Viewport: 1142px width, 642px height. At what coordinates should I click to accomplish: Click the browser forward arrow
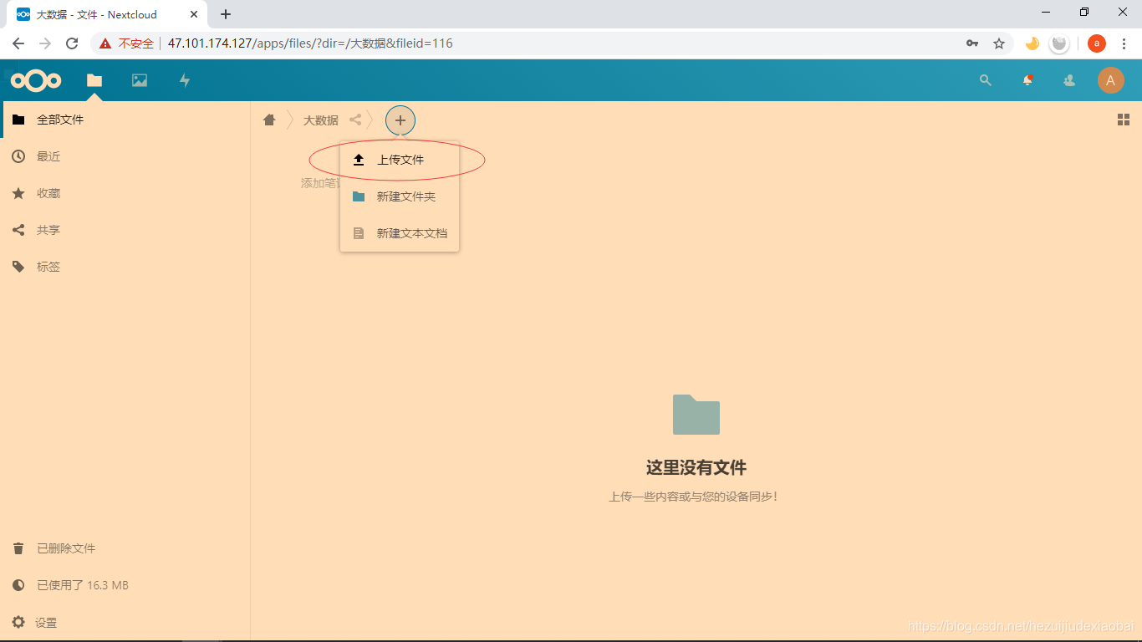pos(45,43)
